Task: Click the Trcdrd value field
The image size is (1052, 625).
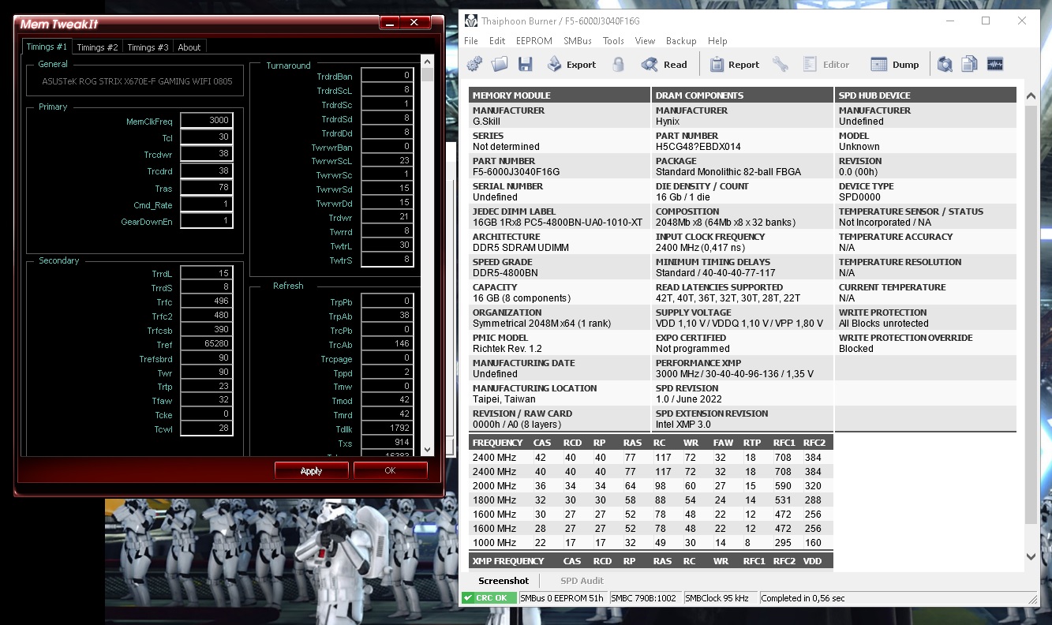Action: (x=207, y=171)
